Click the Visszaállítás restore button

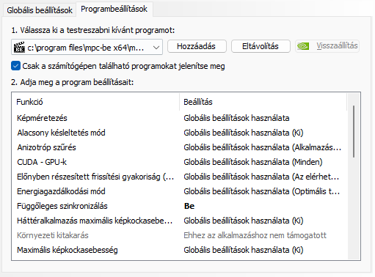(327, 46)
